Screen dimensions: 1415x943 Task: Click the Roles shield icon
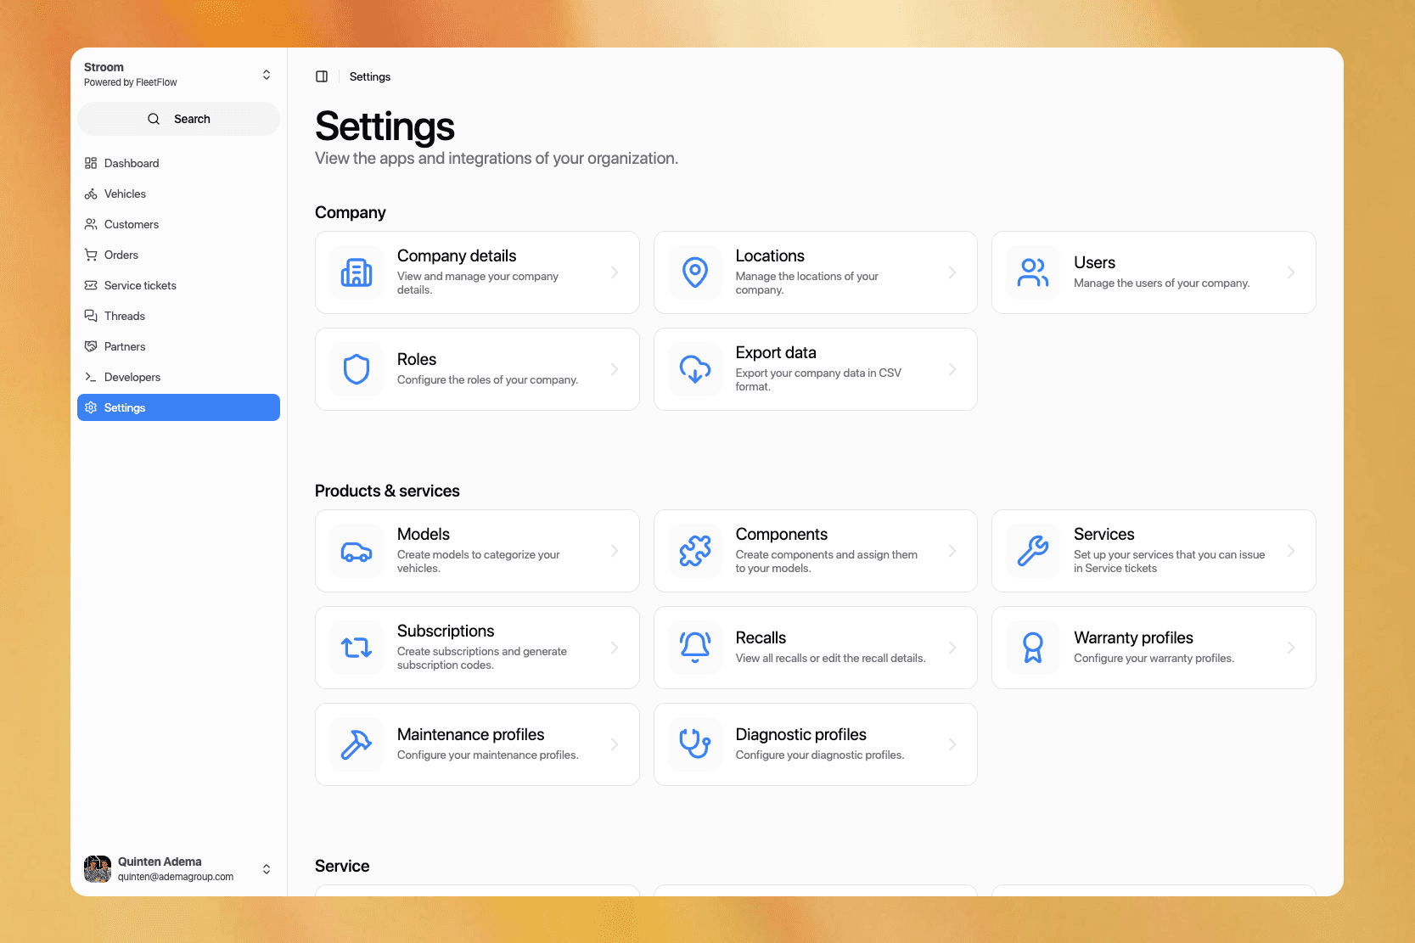click(357, 369)
